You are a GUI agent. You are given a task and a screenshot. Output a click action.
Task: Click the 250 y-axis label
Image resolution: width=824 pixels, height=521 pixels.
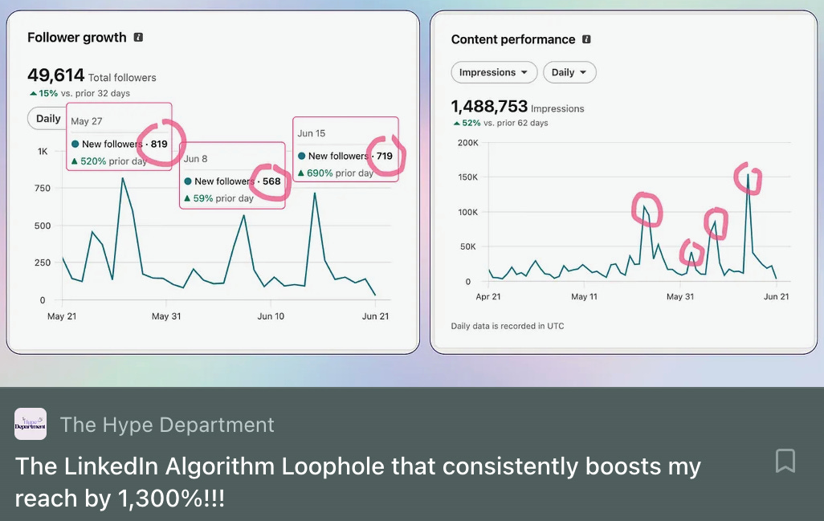point(42,263)
